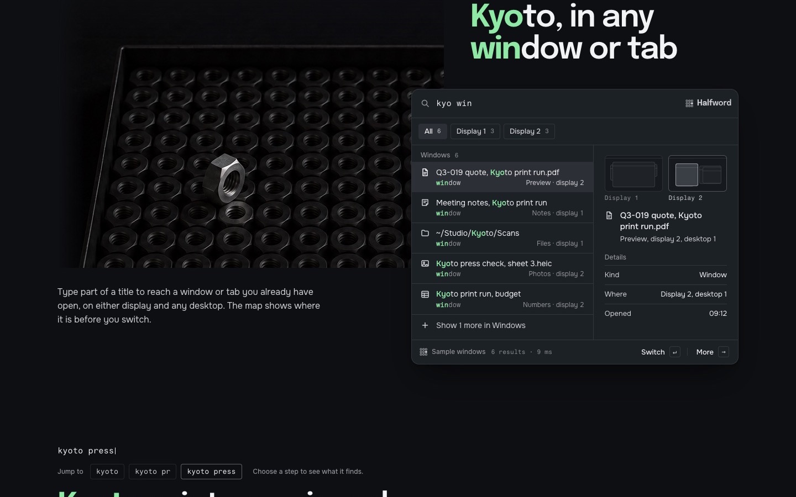Select the Display 2 map thumbnail
796x497 pixels.
click(x=698, y=173)
